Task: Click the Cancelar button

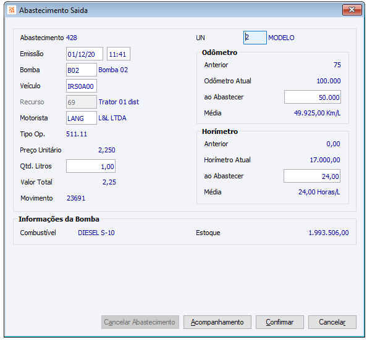Action: (x=332, y=322)
